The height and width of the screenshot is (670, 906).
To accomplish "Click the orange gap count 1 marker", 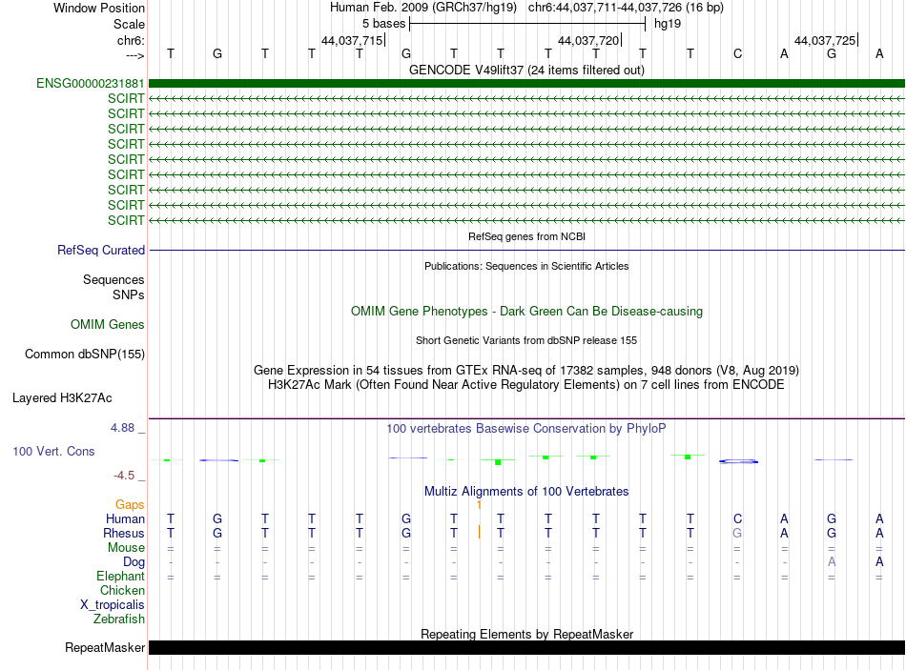I will tap(479, 505).
